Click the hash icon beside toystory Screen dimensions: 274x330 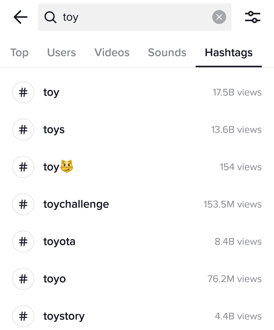pos(23,316)
